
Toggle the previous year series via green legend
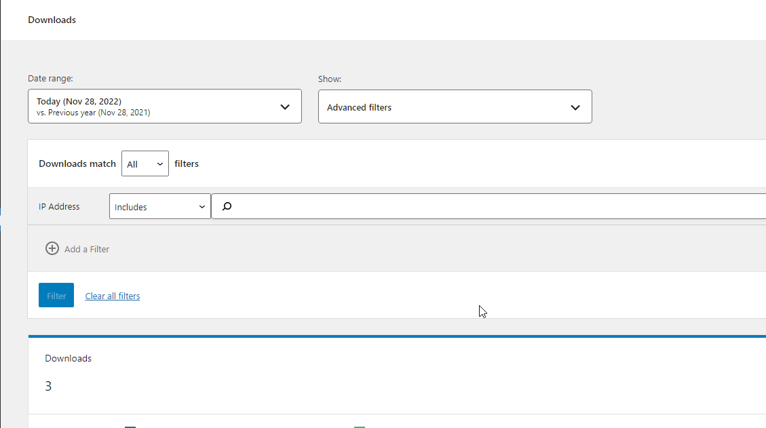(x=360, y=426)
